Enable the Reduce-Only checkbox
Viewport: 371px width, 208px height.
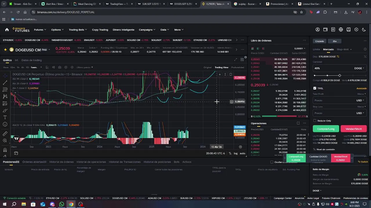(x=315, y=121)
